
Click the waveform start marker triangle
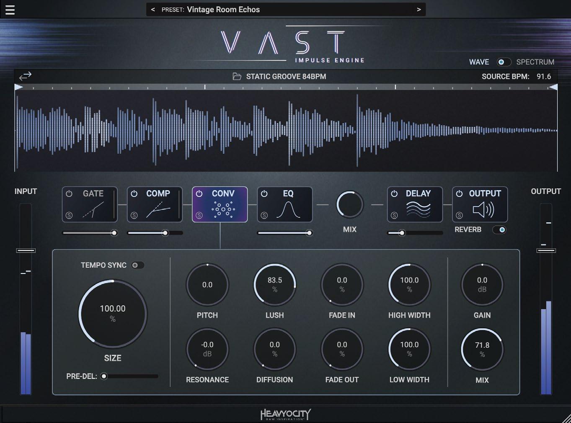pyautogui.click(x=18, y=87)
